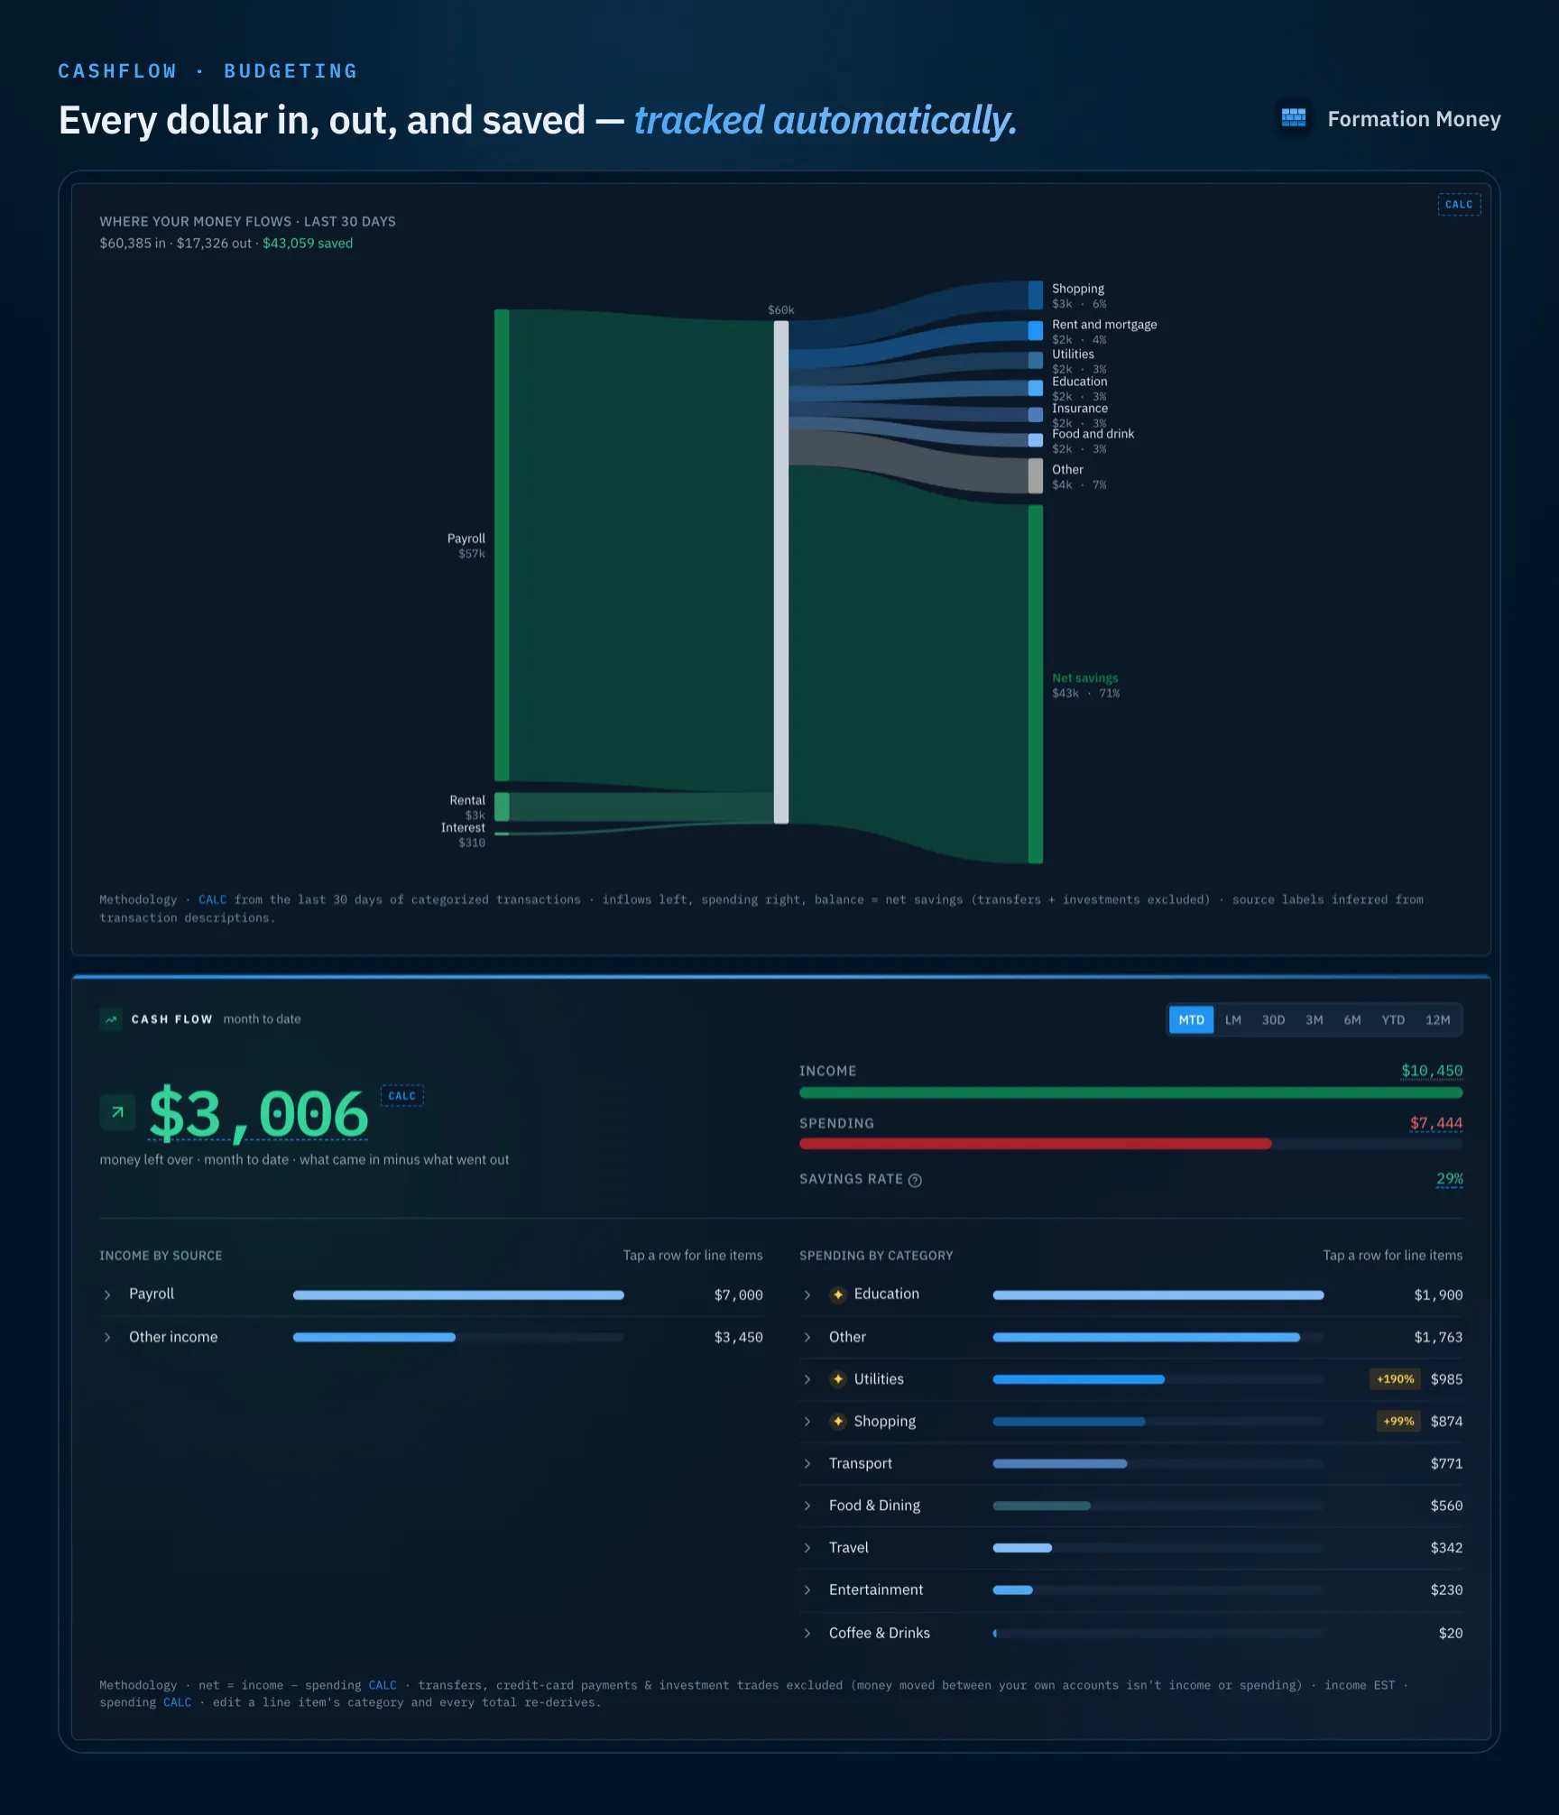Click the Formation Money logo icon
This screenshot has height=1815, width=1559.
[x=1294, y=118]
